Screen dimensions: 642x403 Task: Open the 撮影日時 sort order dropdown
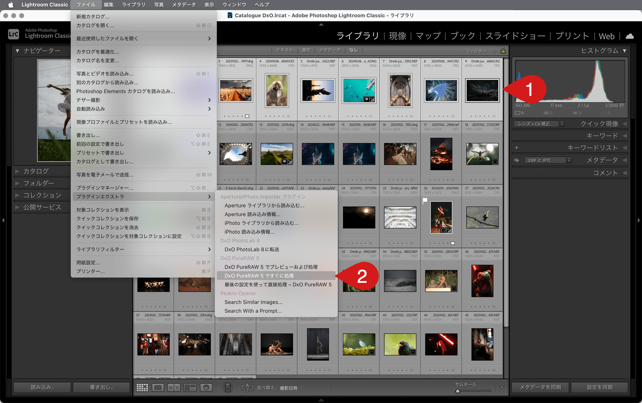coord(291,388)
